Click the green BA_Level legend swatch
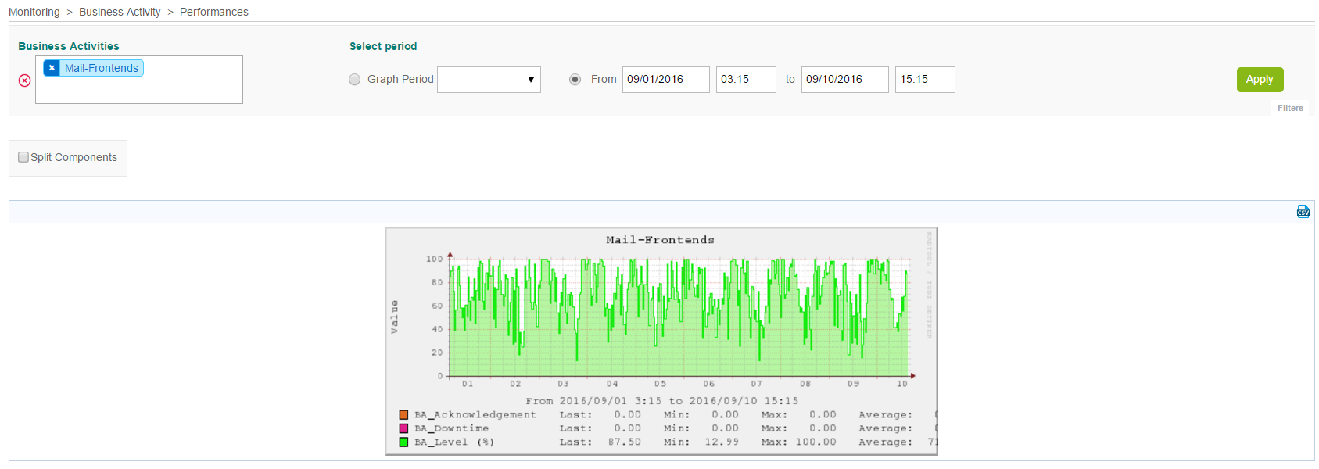The width and height of the screenshot is (1319, 469). point(404,442)
